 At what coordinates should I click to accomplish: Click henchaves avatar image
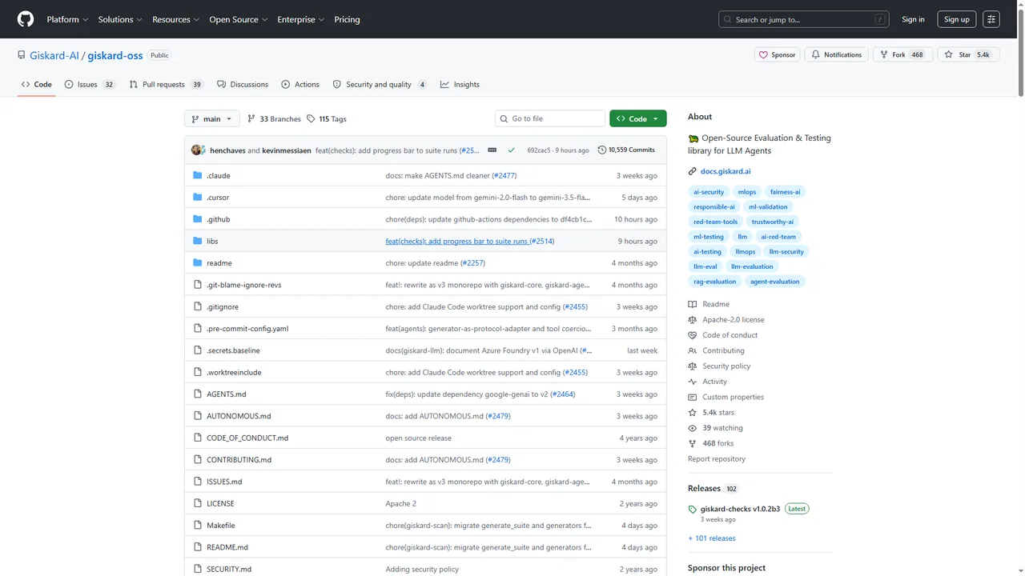196,150
